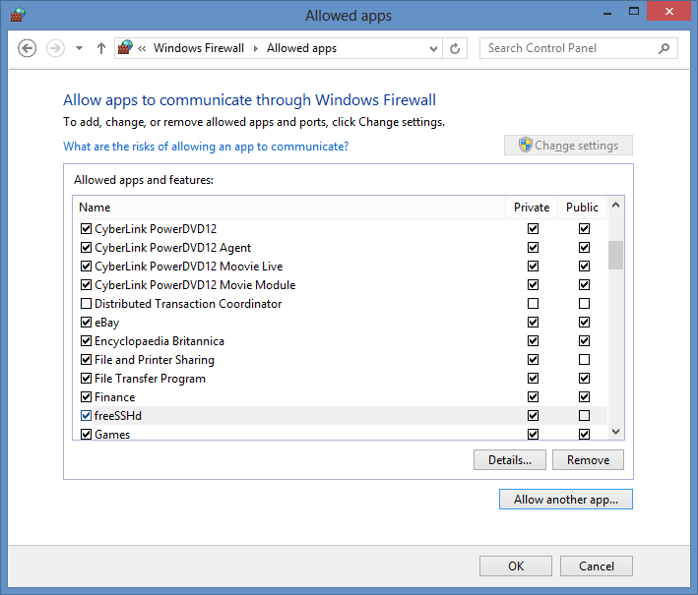The image size is (698, 595).
Task: Click the list scroll up arrow
Action: pyautogui.click(x=615, y=205)
